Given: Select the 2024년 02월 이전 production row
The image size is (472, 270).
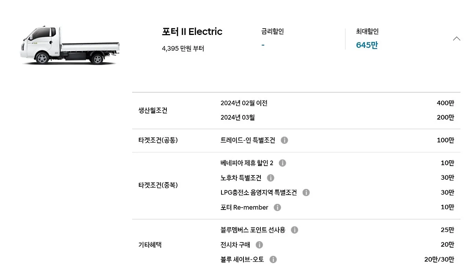Looking at the screenshot, I should coord(244,103).
